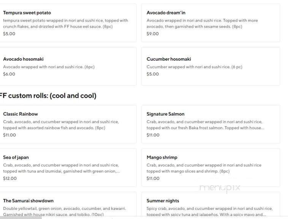The image size is (288, 219).
Task: Open the Sea of japan roll
Action: tap(68, 167)
